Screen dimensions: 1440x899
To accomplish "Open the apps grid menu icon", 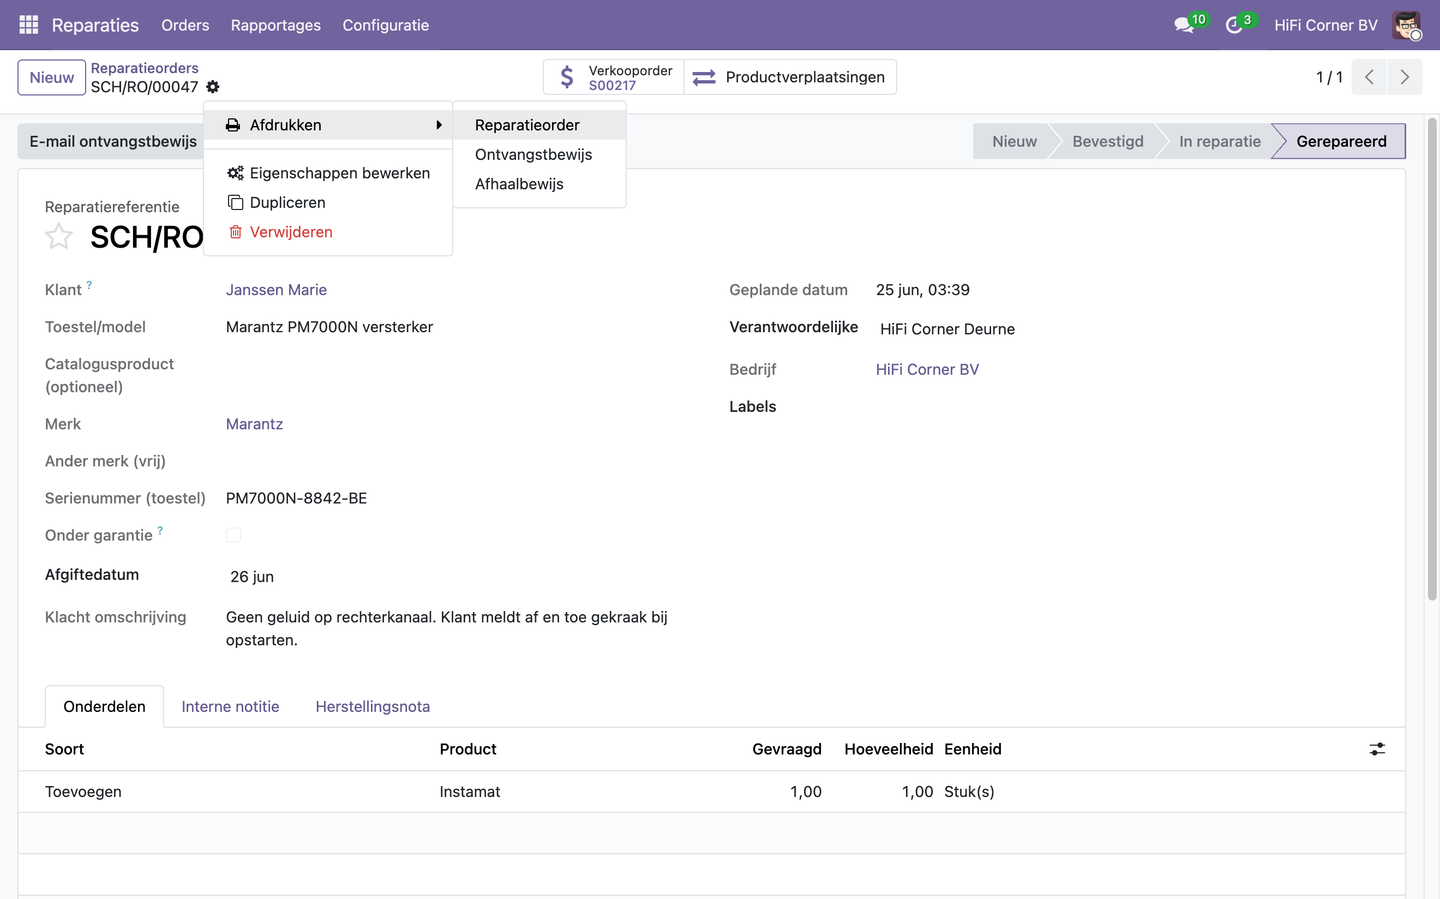I will click(28, 25).
